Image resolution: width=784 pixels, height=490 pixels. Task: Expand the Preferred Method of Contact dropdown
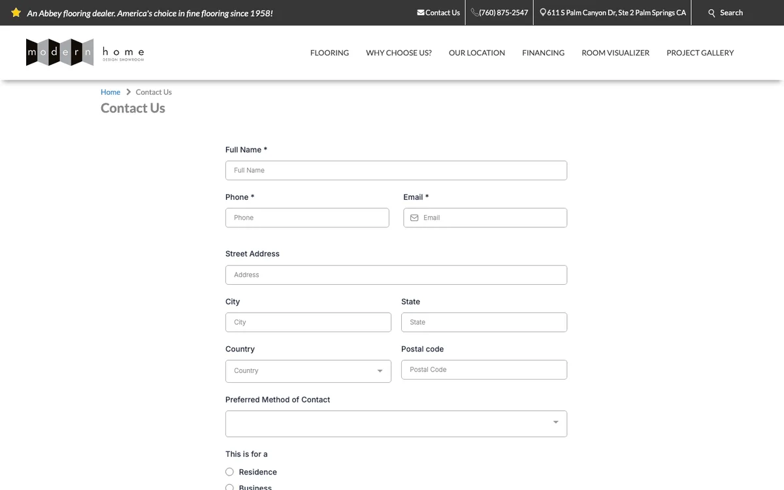[x=396, y=423]
